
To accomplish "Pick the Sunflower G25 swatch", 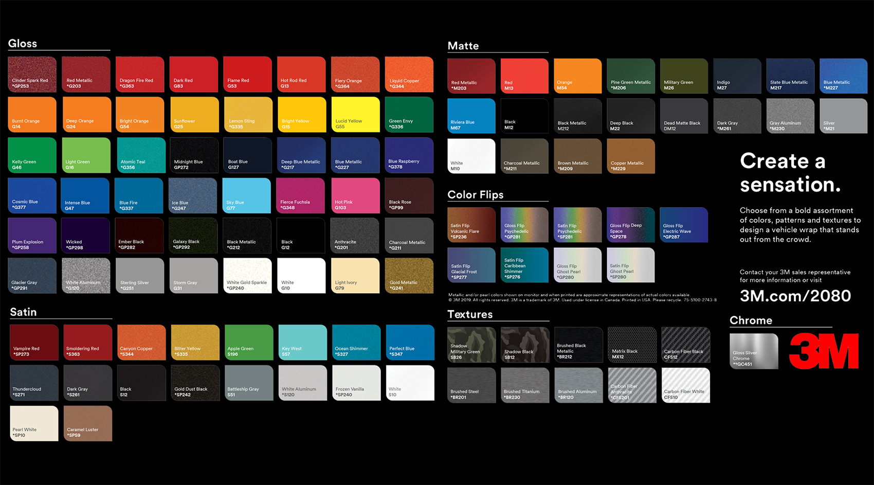I will [x=194, y=115].
